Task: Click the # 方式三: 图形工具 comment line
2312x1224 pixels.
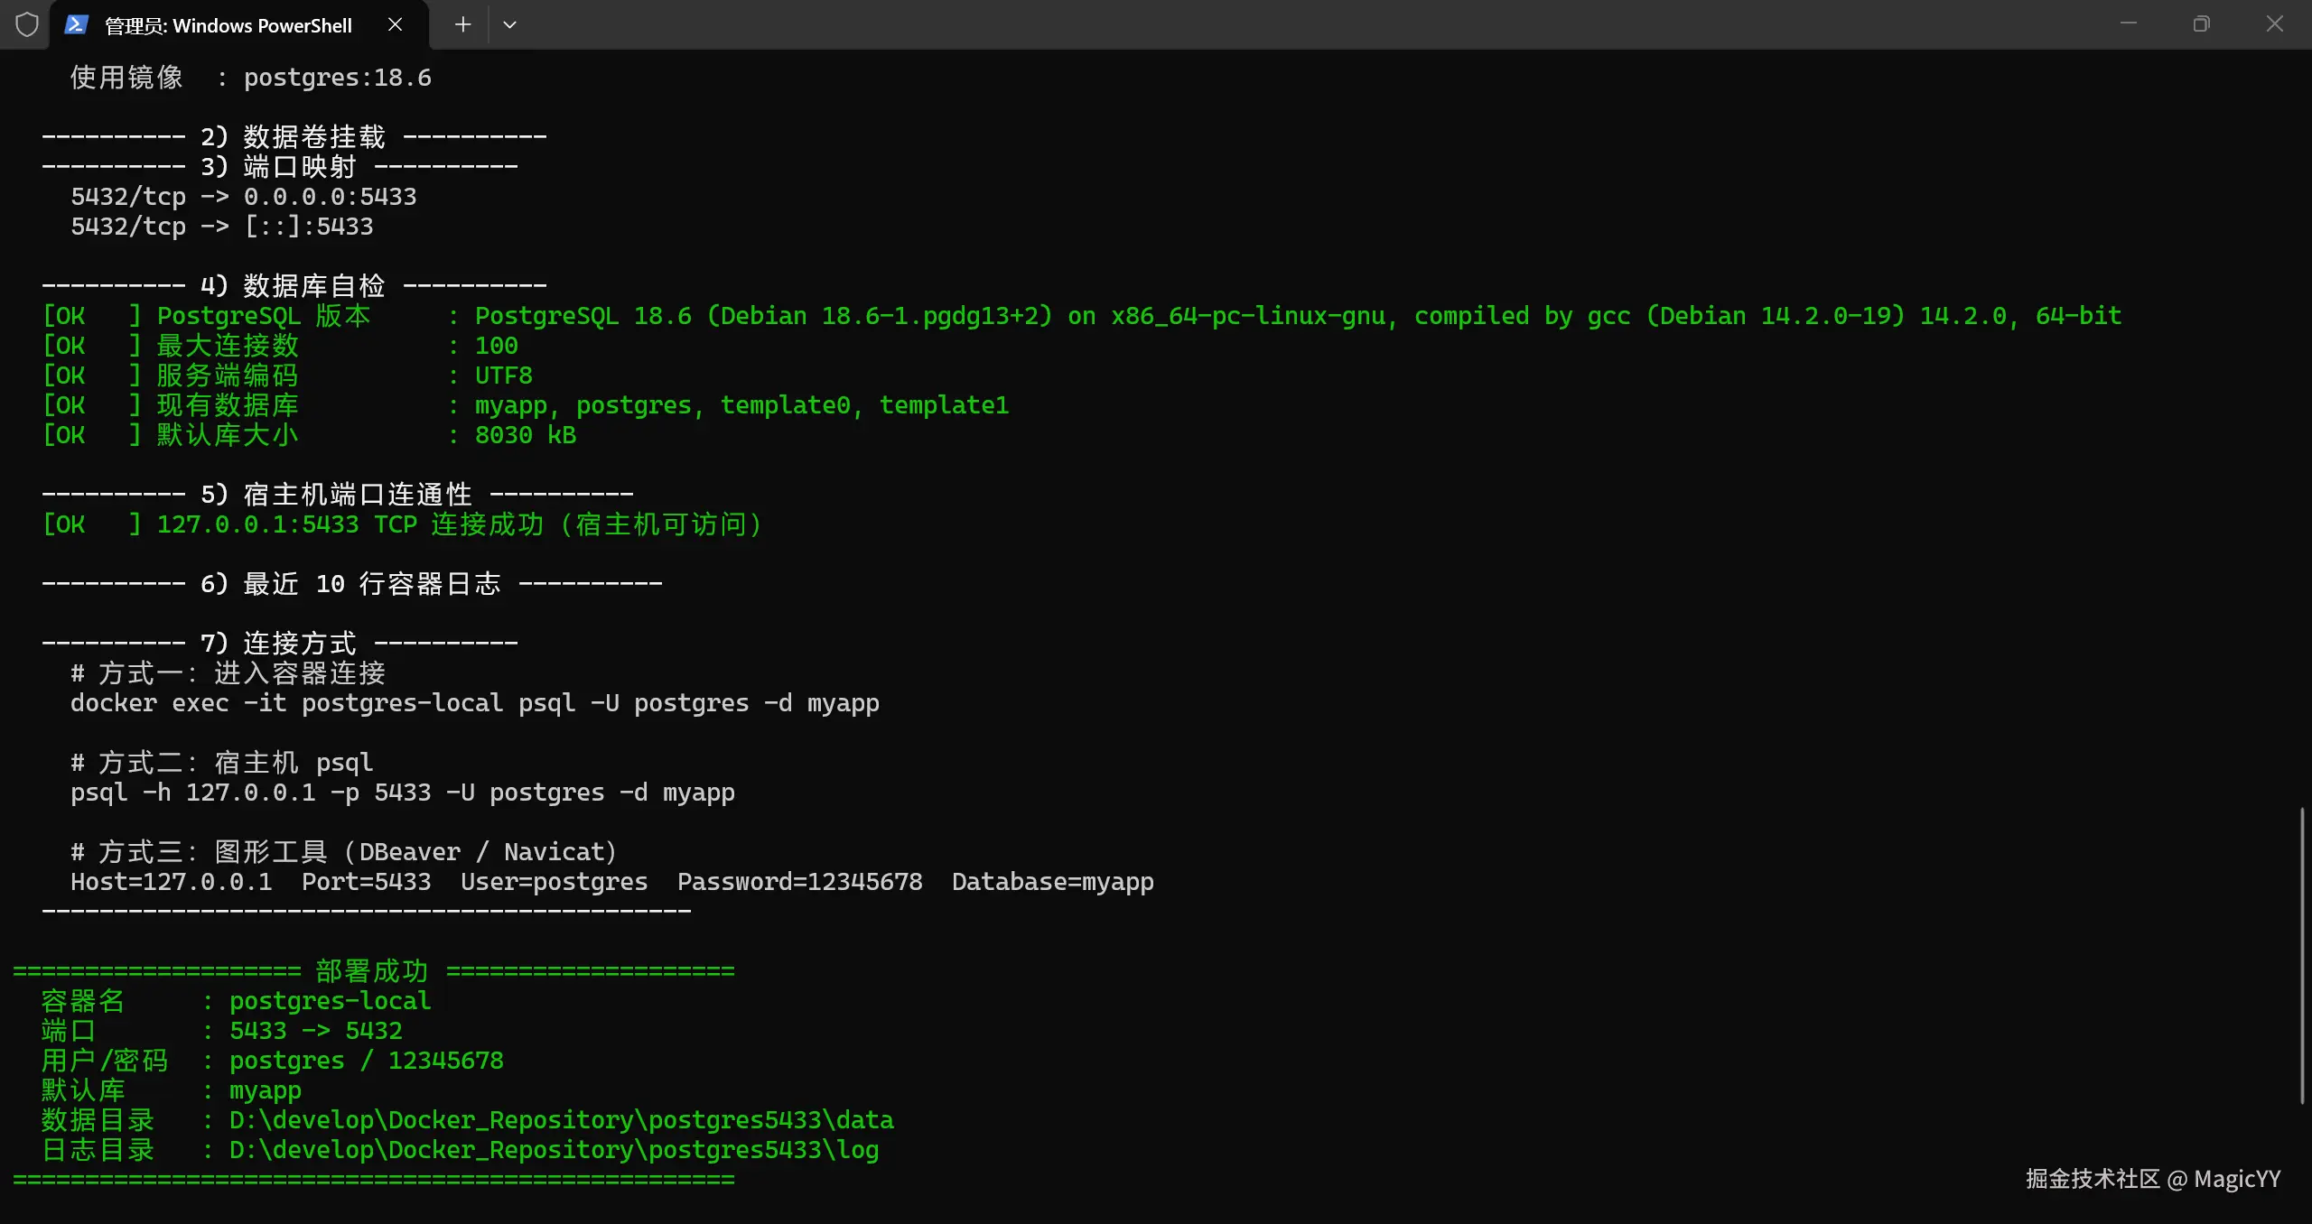Action: 344,852
